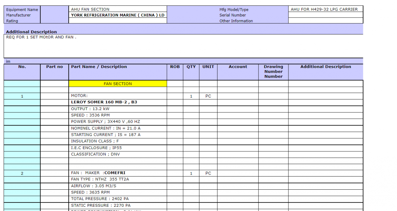
Task: Click the Account column header
Action: (x=238, y=67)
